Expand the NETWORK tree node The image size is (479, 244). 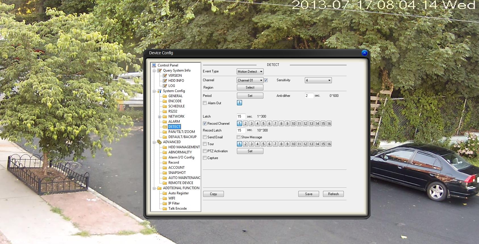159,117
